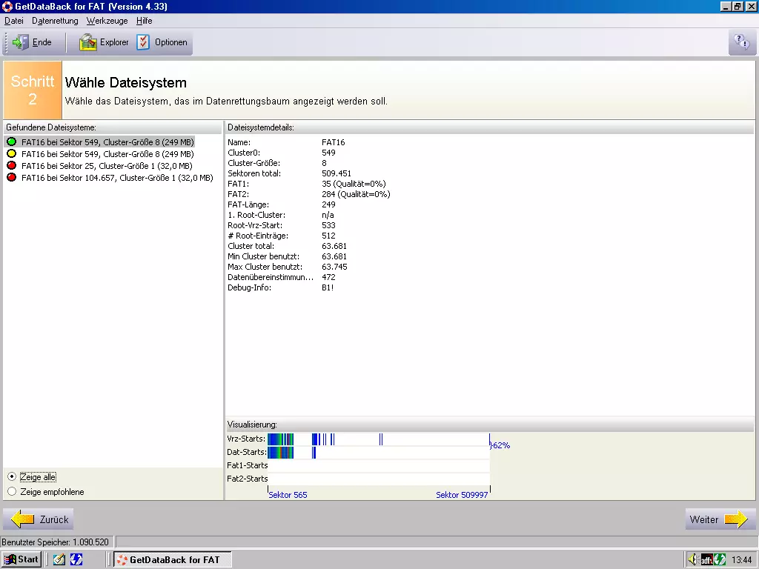Click the Ende toolbar label
Image resolution: width=759 pixels, height=569 pixels.
point(42,42)
